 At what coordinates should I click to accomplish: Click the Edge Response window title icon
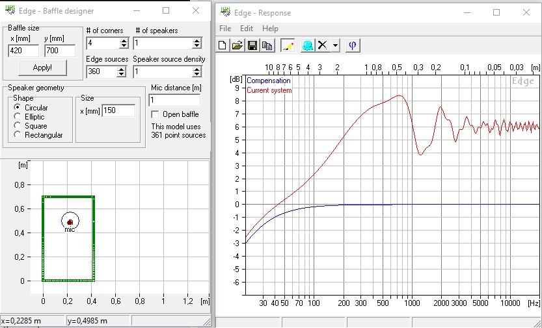coord(226,12)
